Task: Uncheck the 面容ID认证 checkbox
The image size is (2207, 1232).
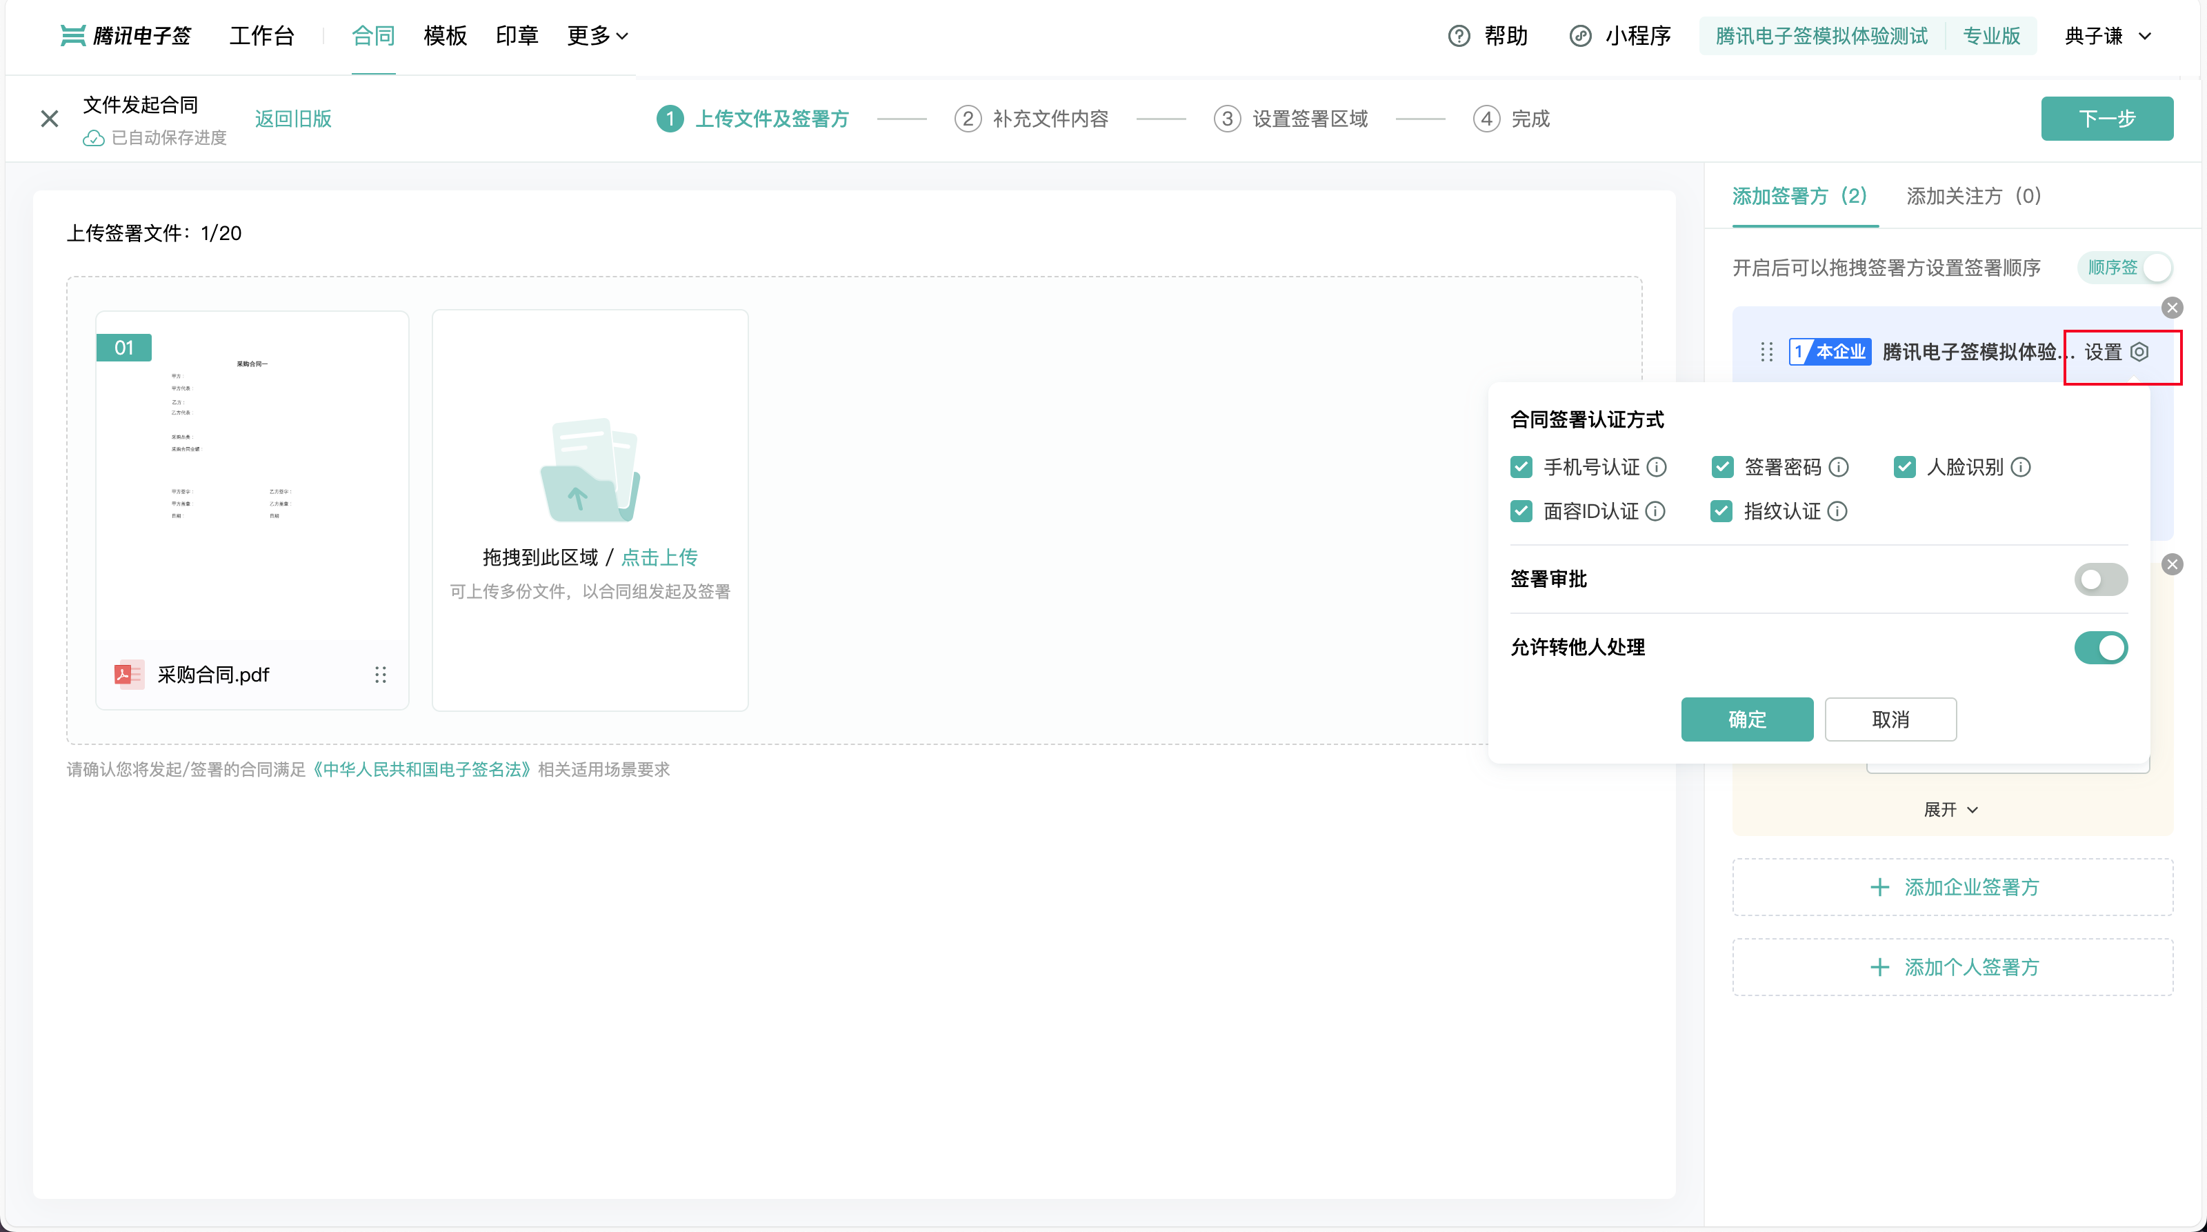Action: click(x=1521, y=511)
